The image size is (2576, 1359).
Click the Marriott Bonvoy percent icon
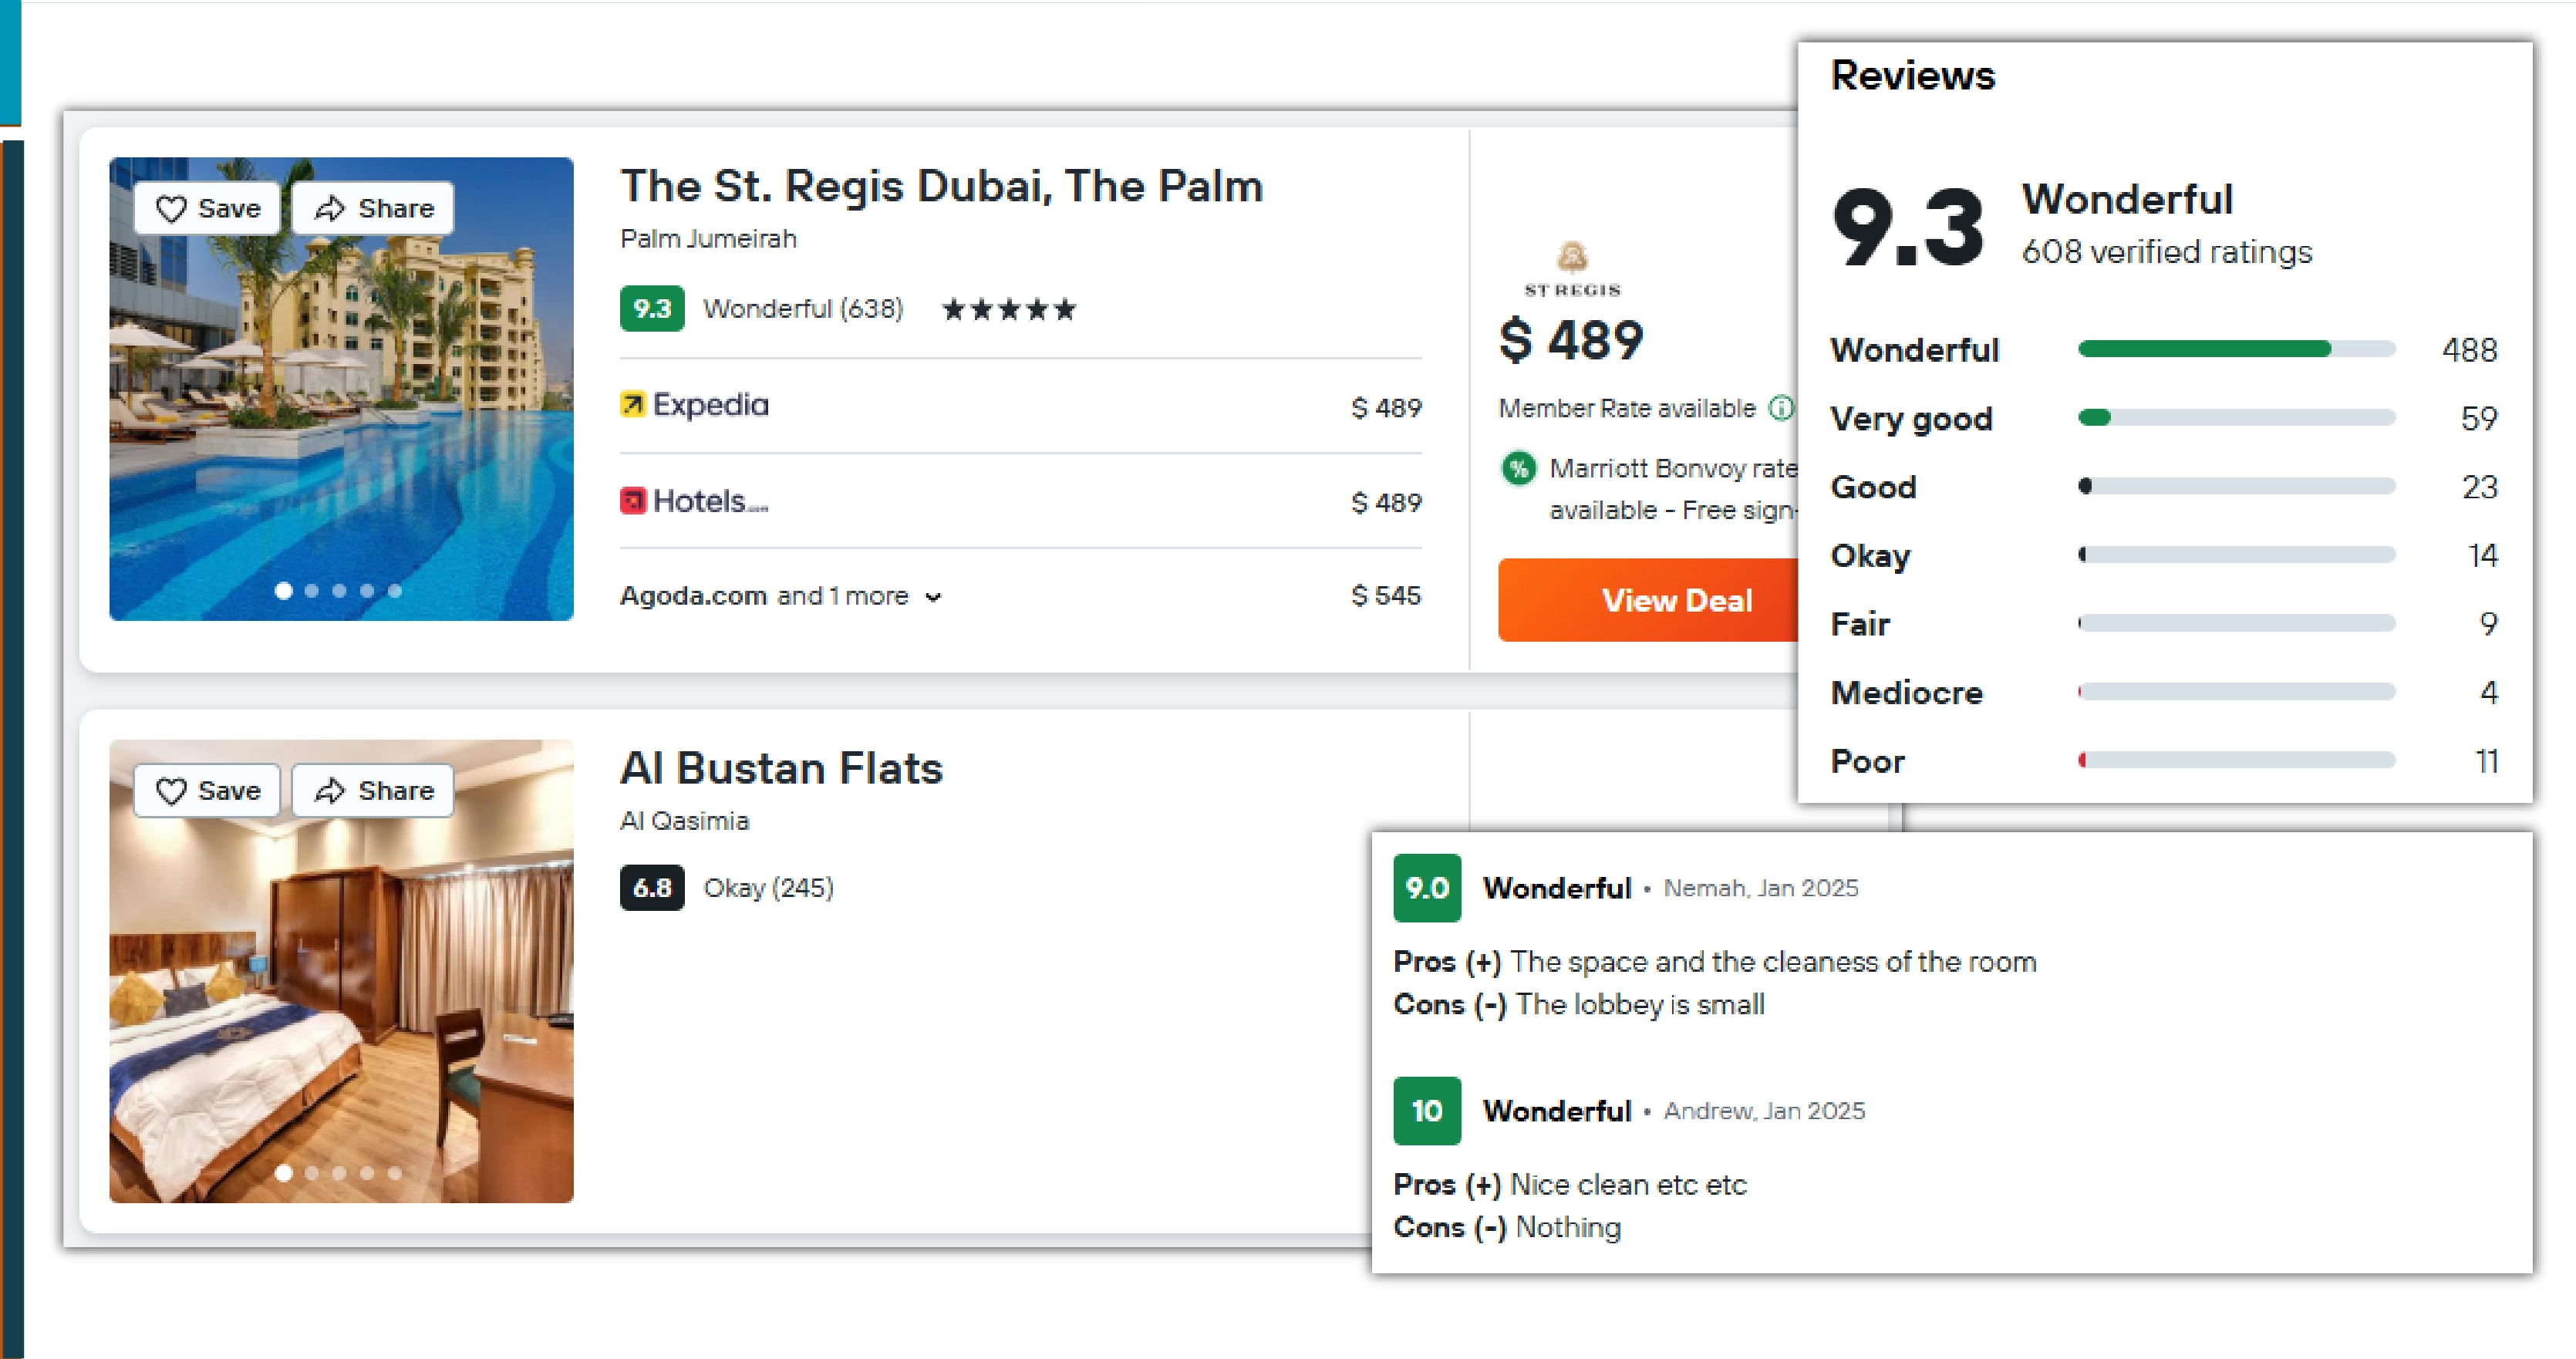[x=1519, y=469]
